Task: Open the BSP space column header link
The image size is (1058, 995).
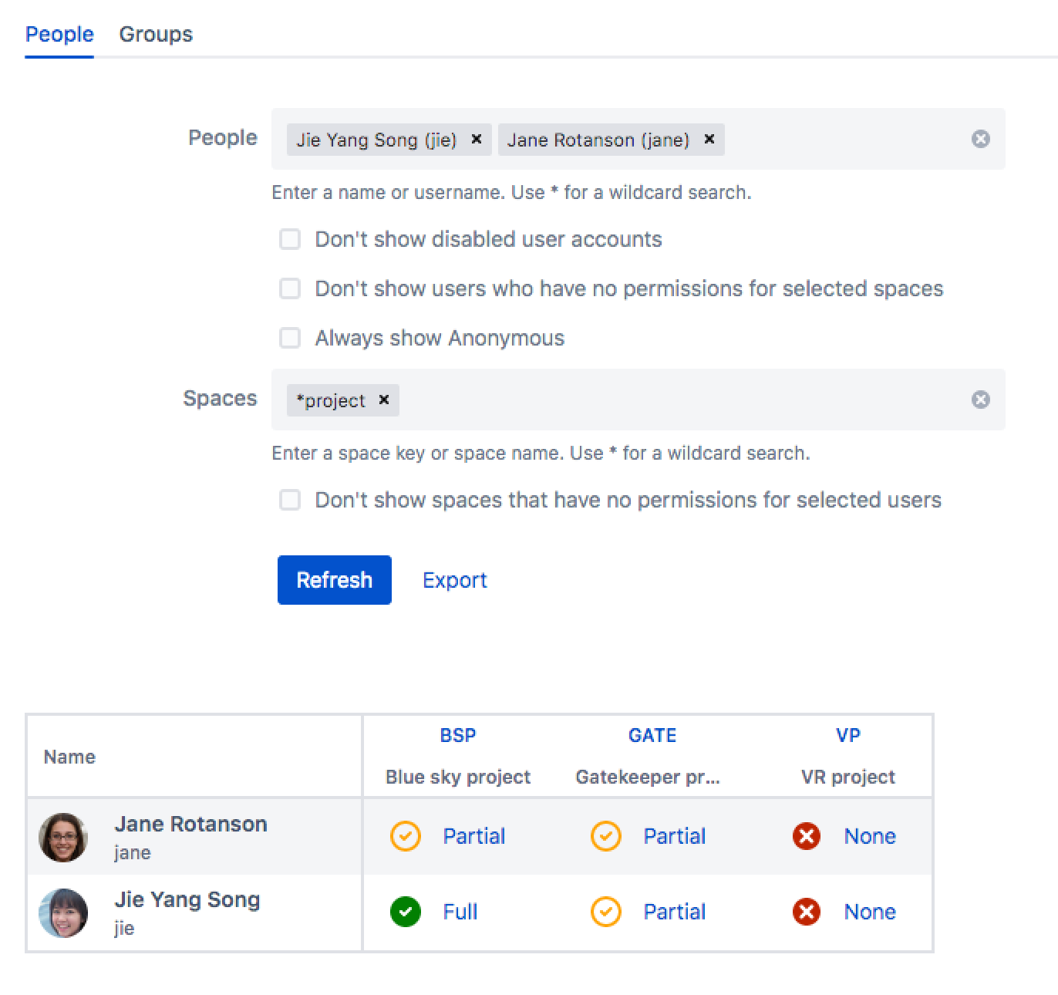Action: click(458, 735)
